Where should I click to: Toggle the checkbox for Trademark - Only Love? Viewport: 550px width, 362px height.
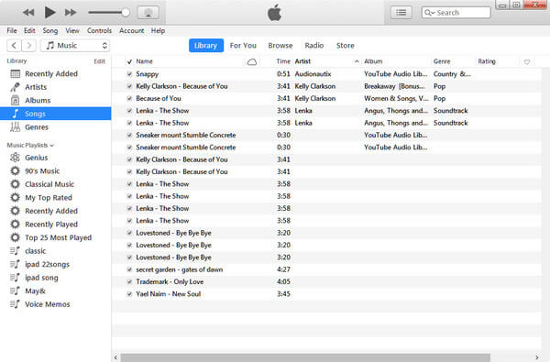coord(129,281)
